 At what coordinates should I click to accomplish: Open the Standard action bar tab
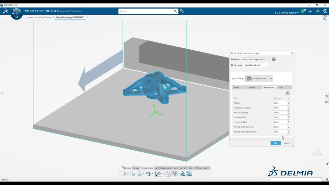(127, 168)
